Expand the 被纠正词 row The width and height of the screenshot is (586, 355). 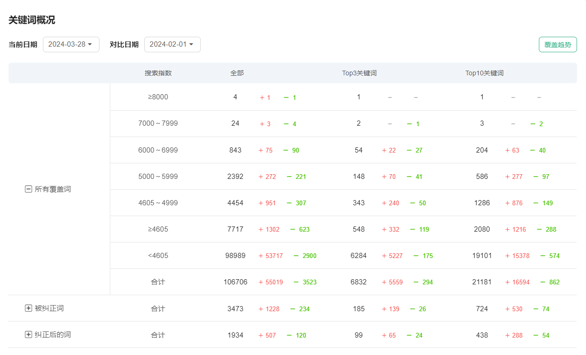tap(28, 308)
